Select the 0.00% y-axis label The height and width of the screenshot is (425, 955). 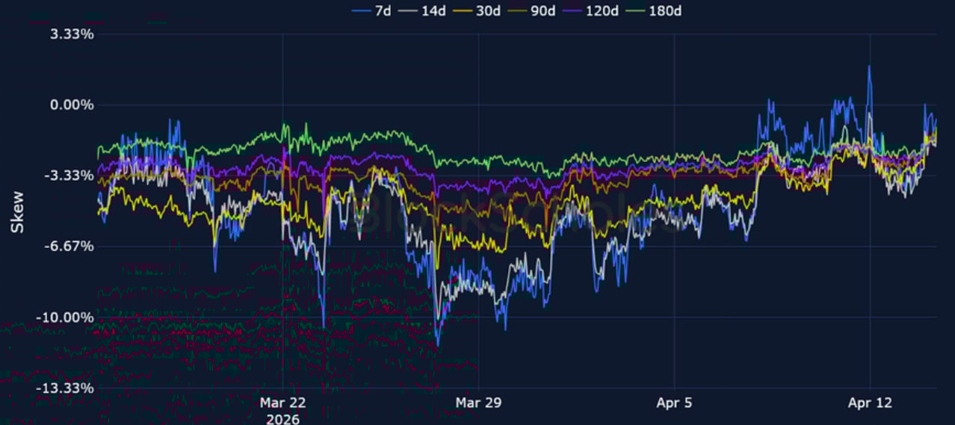click(72, 105)
